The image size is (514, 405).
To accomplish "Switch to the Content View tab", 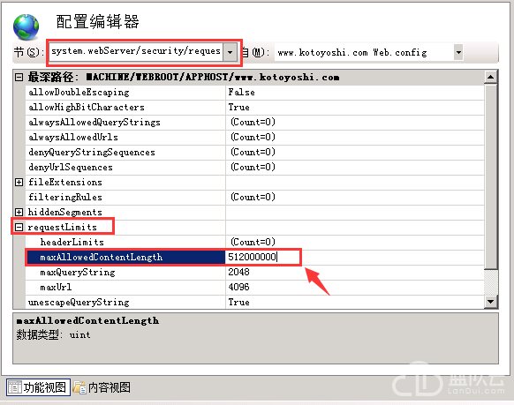I will point(102,387).
